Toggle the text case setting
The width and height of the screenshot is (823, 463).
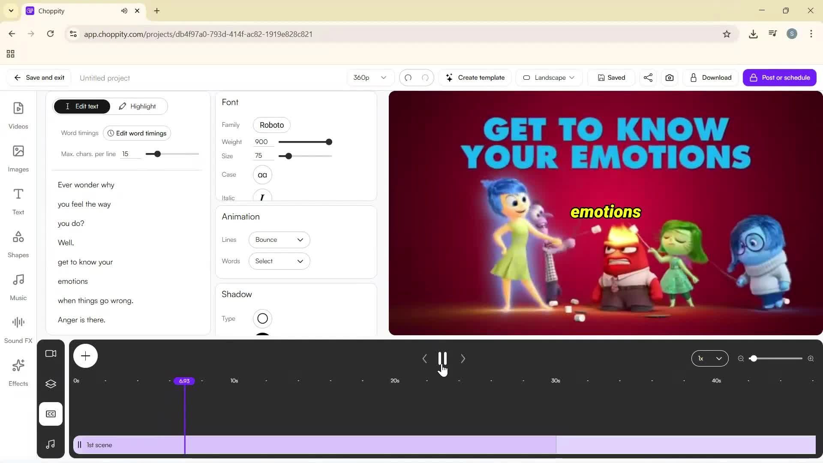click(x=262, y=174)
